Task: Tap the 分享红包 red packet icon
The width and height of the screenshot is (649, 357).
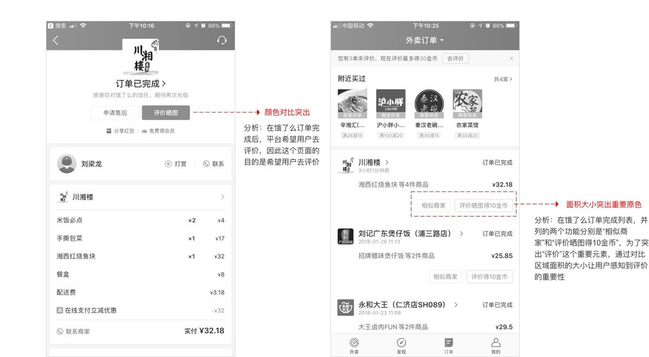Action: click(109, 130)
